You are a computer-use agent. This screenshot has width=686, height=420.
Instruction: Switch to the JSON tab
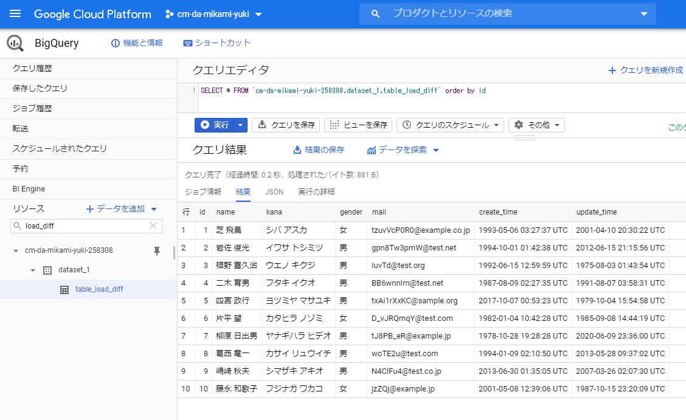[x=274, y=191]
